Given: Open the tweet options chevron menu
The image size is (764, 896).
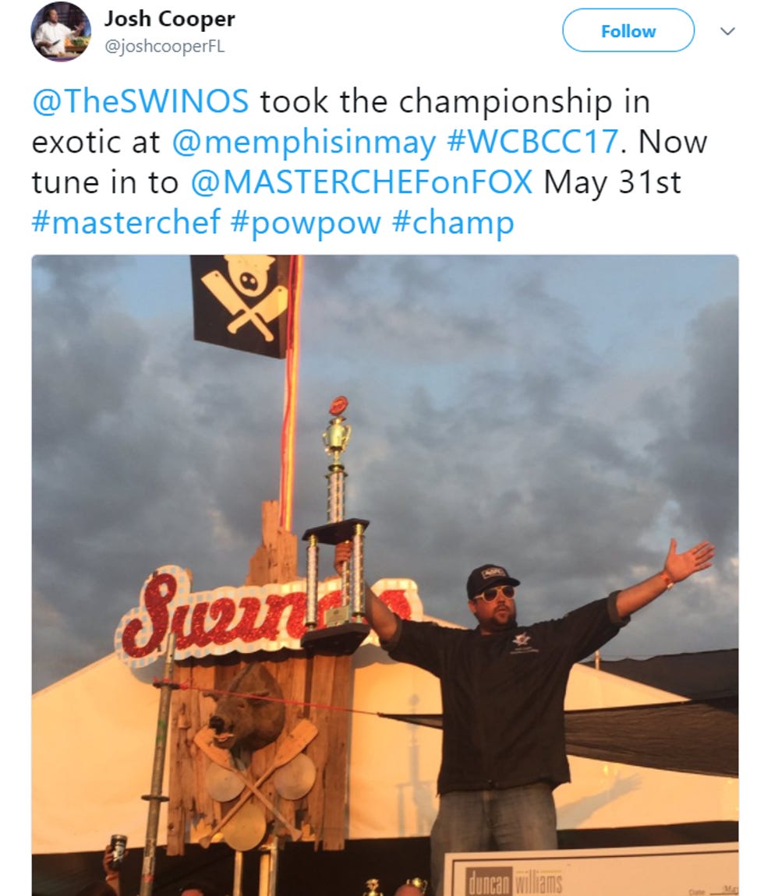Looking at the screenshot, I should [x=727, y=31].
